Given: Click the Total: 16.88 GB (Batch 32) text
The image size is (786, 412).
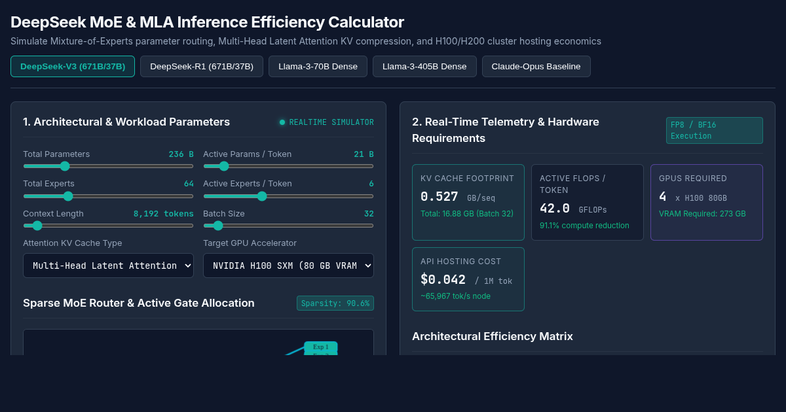Looking at the screenshot, I should point(467,214).
